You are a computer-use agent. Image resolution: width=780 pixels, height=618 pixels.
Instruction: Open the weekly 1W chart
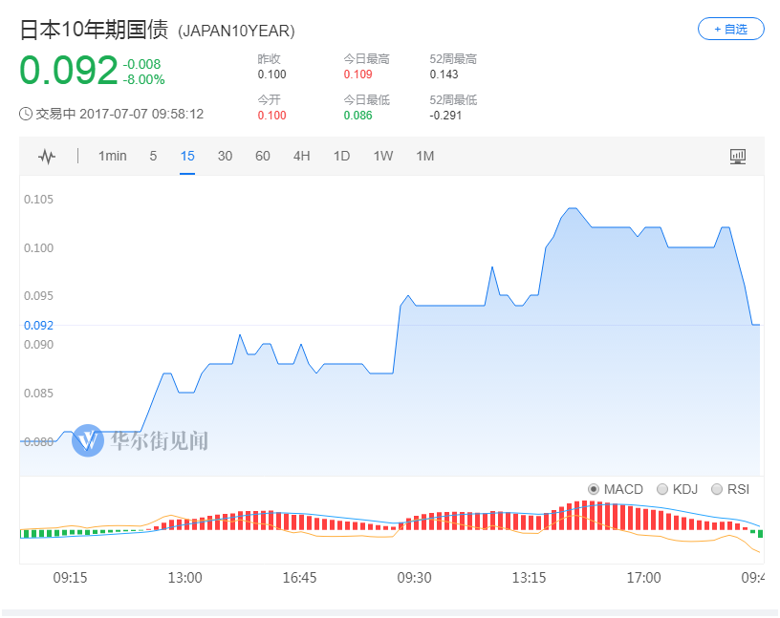pos(381,155)
